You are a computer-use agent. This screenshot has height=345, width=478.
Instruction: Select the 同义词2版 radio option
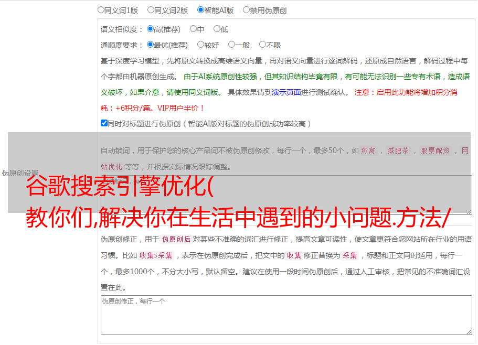tap(151, 10)
